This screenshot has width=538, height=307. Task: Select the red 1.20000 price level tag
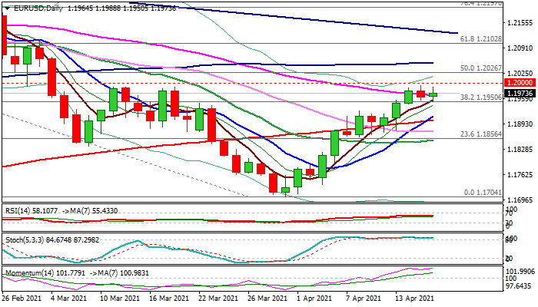tap(520, 83)
